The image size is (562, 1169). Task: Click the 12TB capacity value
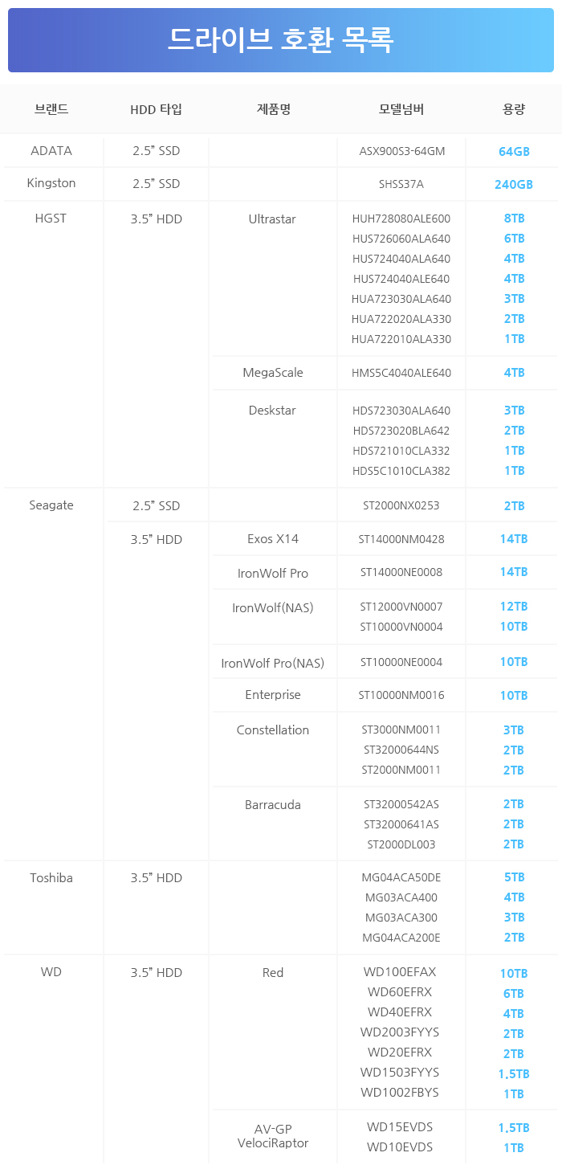514,607
